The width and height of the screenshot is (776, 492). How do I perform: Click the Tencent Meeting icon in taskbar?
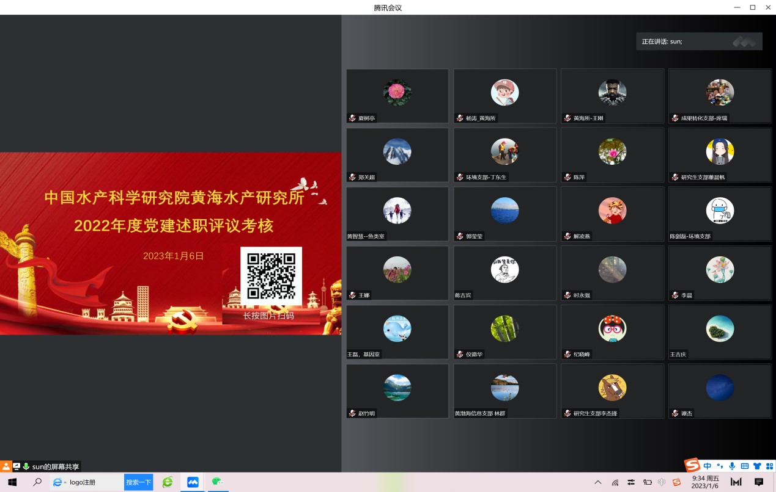193,482
